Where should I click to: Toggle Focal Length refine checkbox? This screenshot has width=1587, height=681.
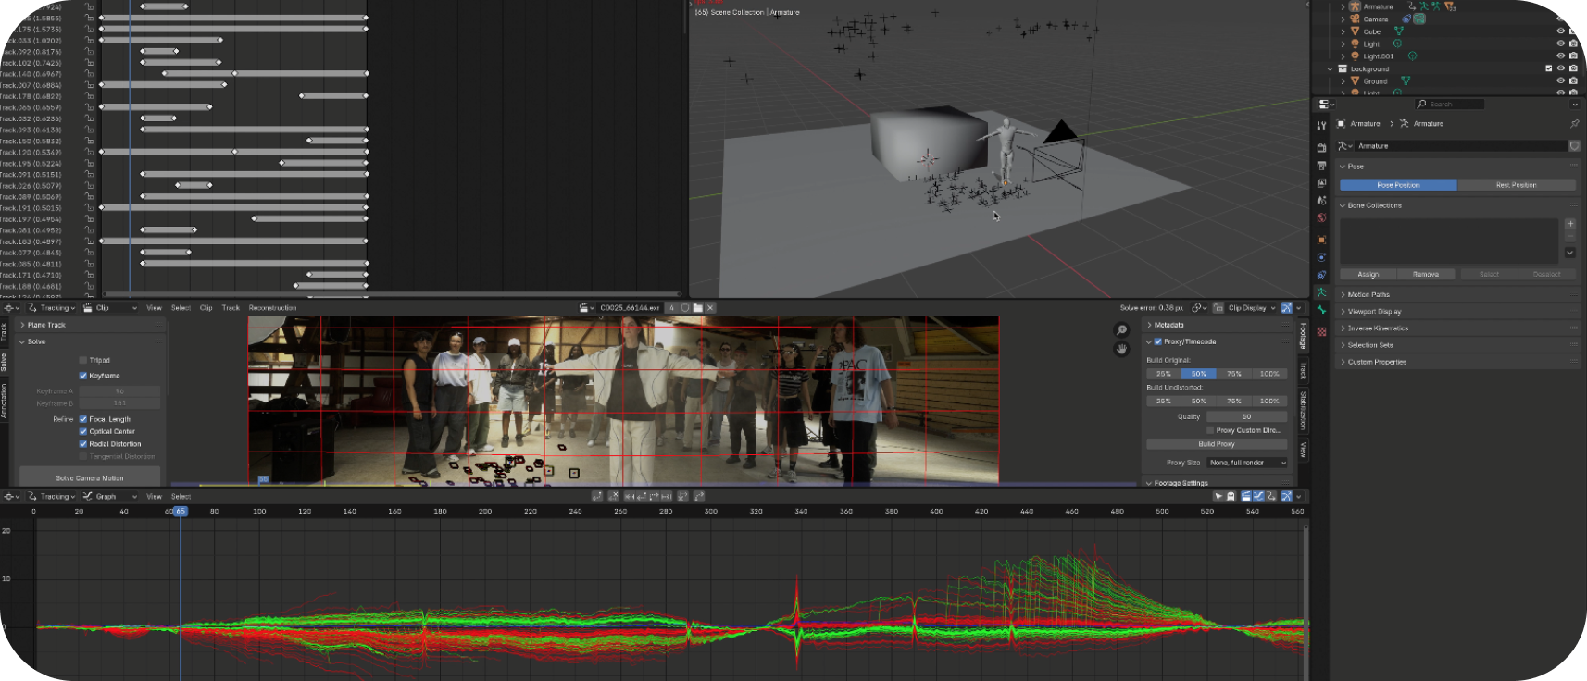pyautogui.click(x=82, y=419)
